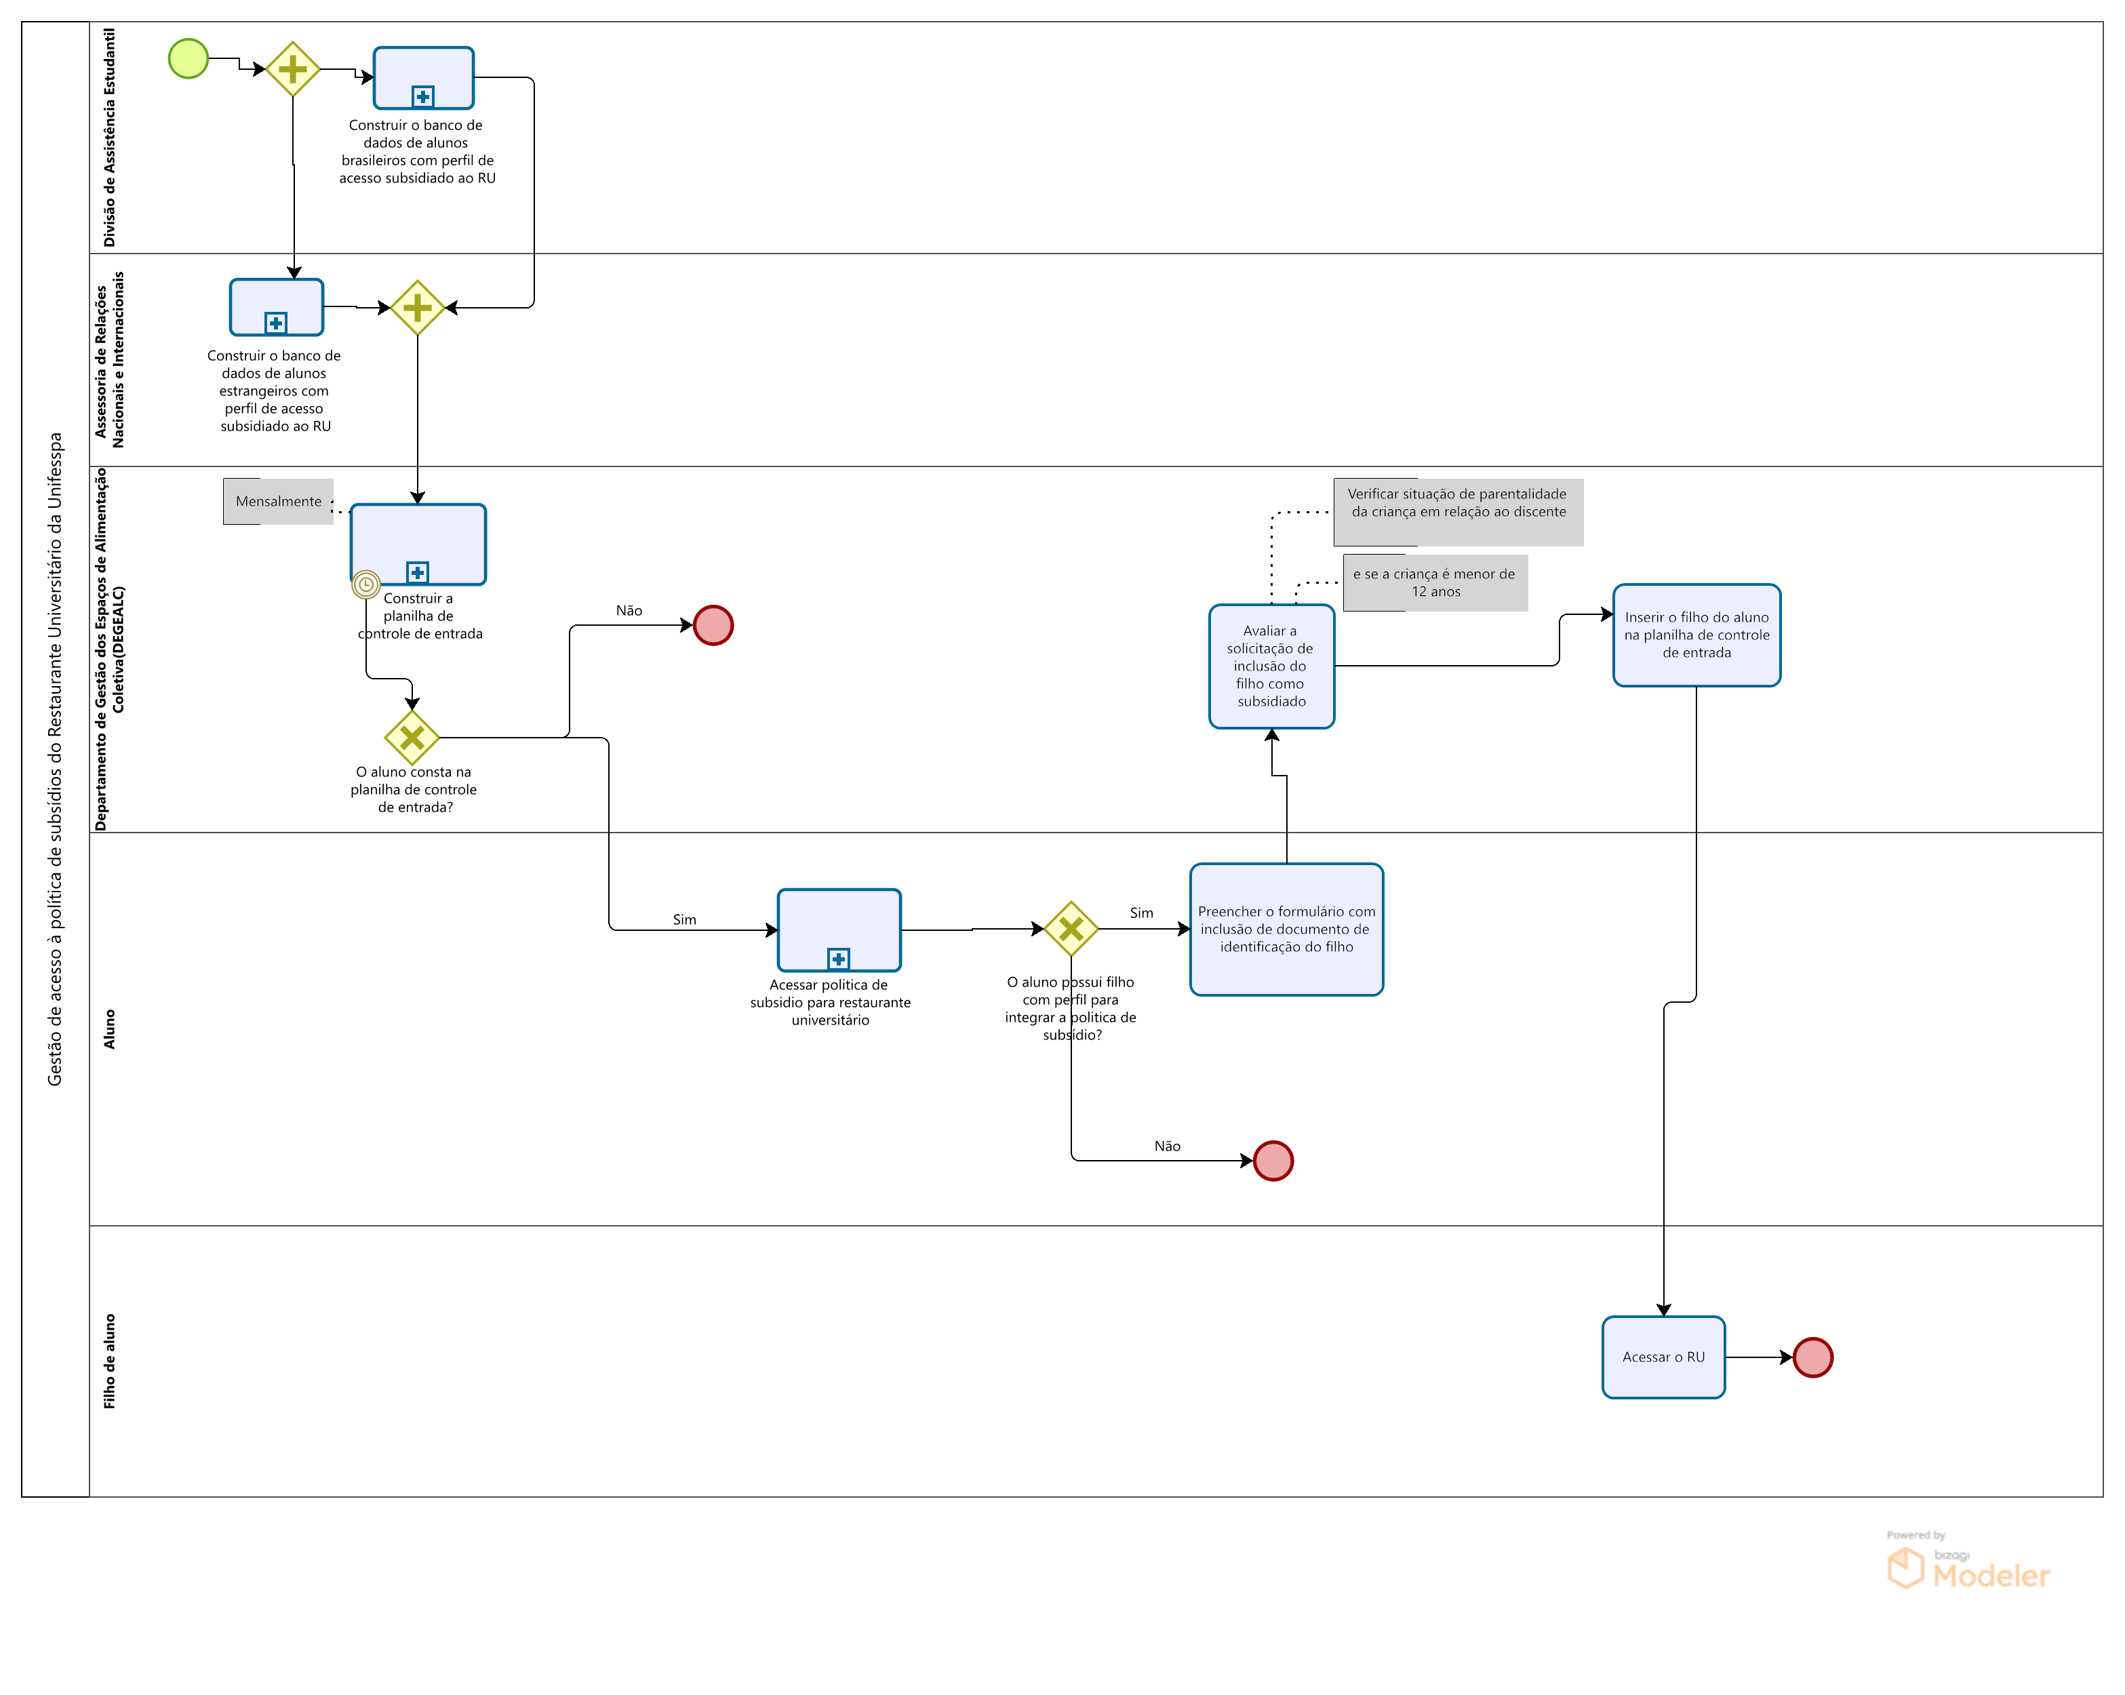This screenshot has width=2125, height=1695.
Task: Select the end event in Aluno lane
Action: coord(1273,1161)
